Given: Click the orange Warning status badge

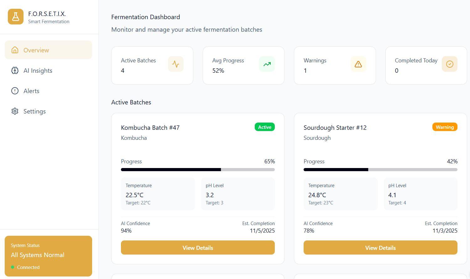Looking at the screenshot, I should (x=445, y=127).
